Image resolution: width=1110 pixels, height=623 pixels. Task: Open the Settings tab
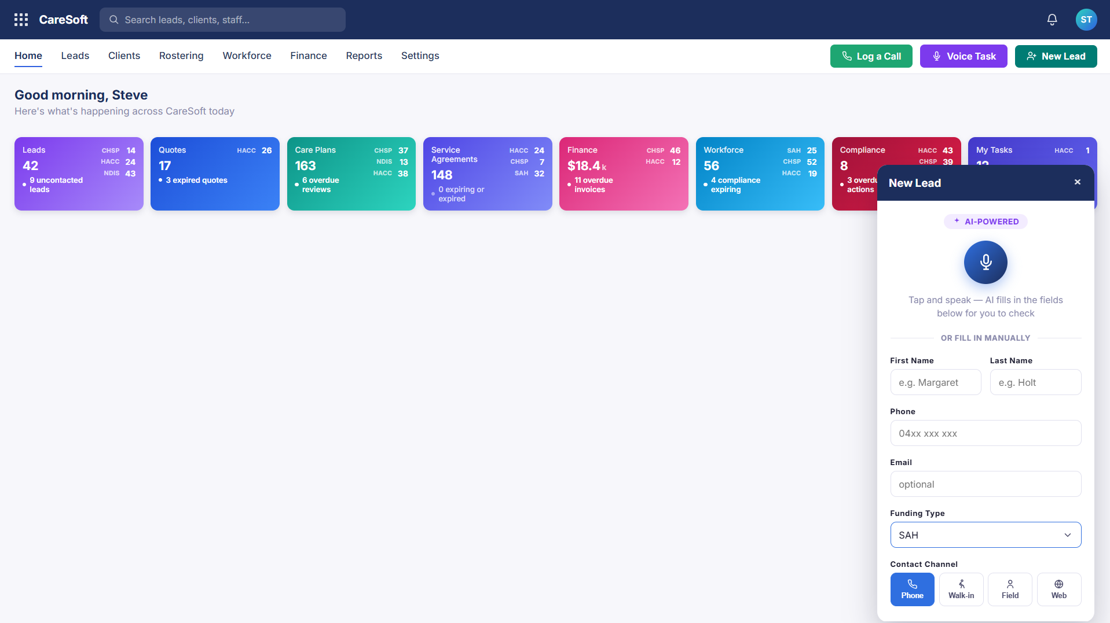click(420, 56)
